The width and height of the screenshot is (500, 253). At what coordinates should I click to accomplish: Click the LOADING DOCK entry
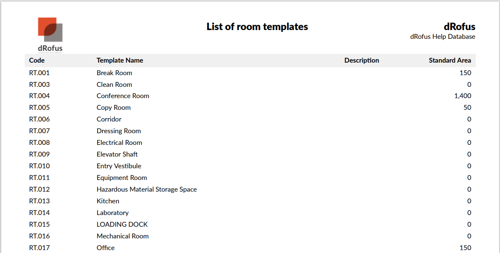click(122, 225)
